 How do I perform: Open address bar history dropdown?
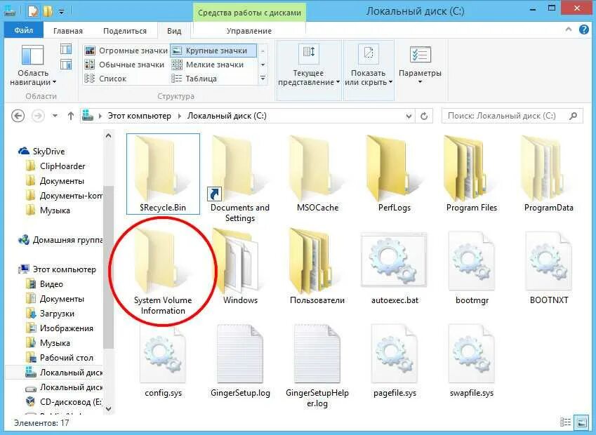pyautogui.click(x=409, y=116)
